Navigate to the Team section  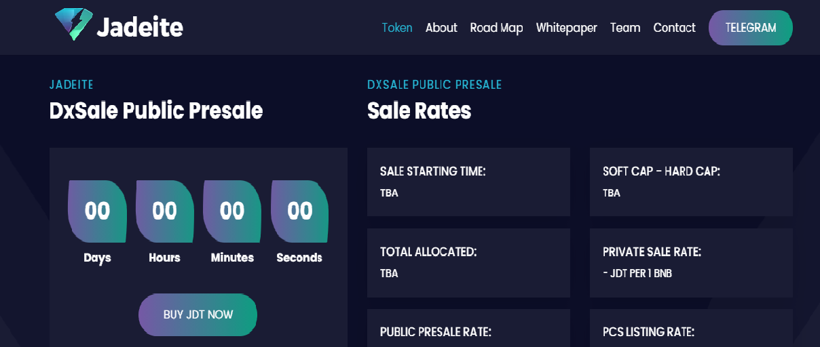coord(625,28)
